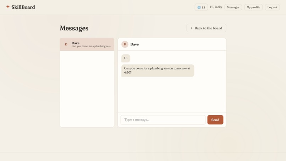Open Messages from the top navigation

point(233,7)
